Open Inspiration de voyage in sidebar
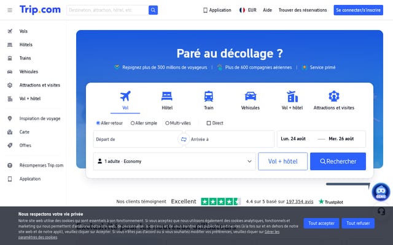The height and width of the screenshot is (245, 393). coord(40,118)
